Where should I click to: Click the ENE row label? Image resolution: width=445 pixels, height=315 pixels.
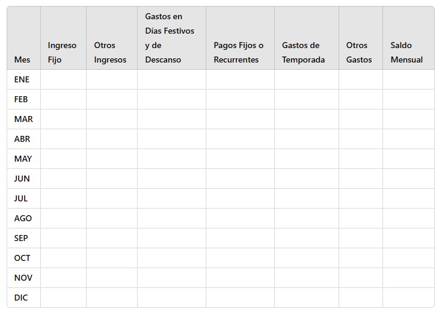(22, 79)
